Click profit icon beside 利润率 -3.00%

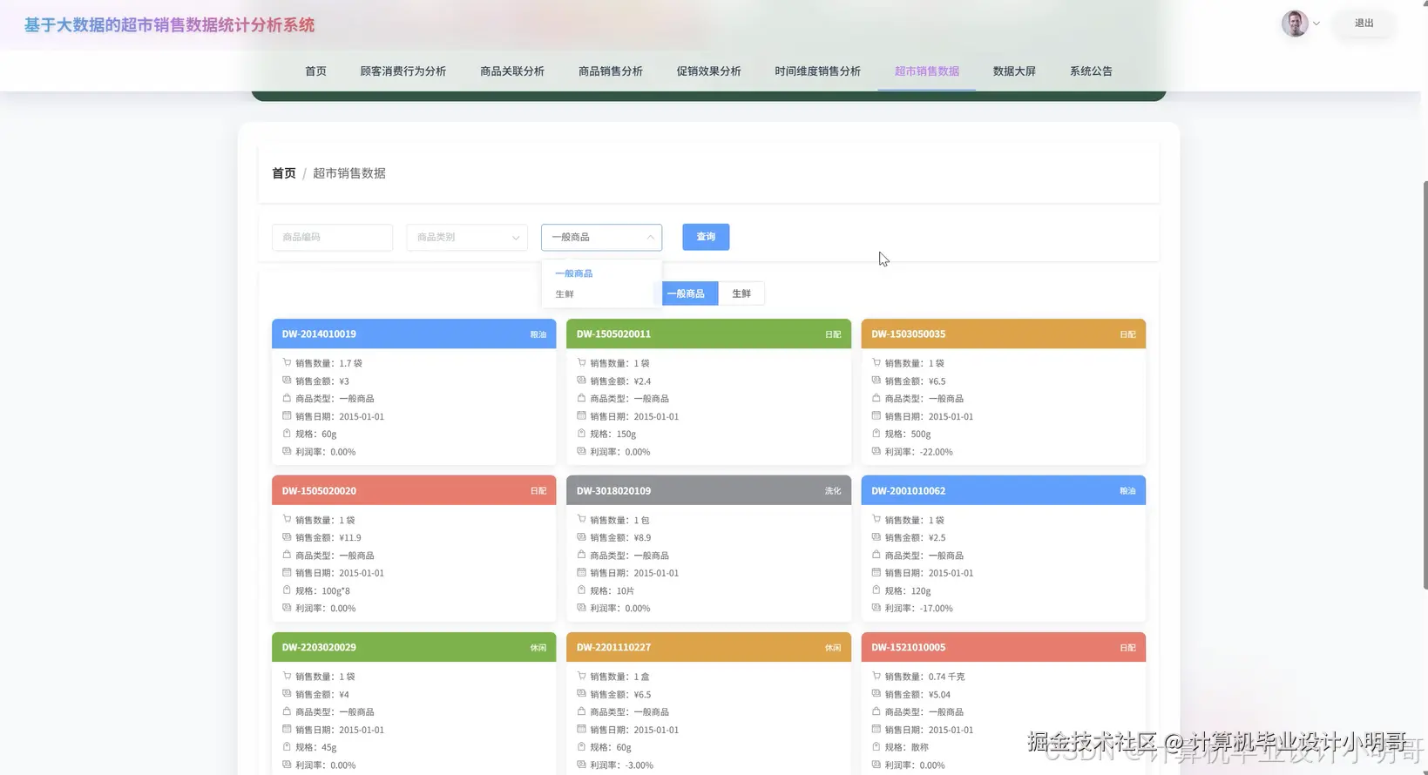coord(581,765)
